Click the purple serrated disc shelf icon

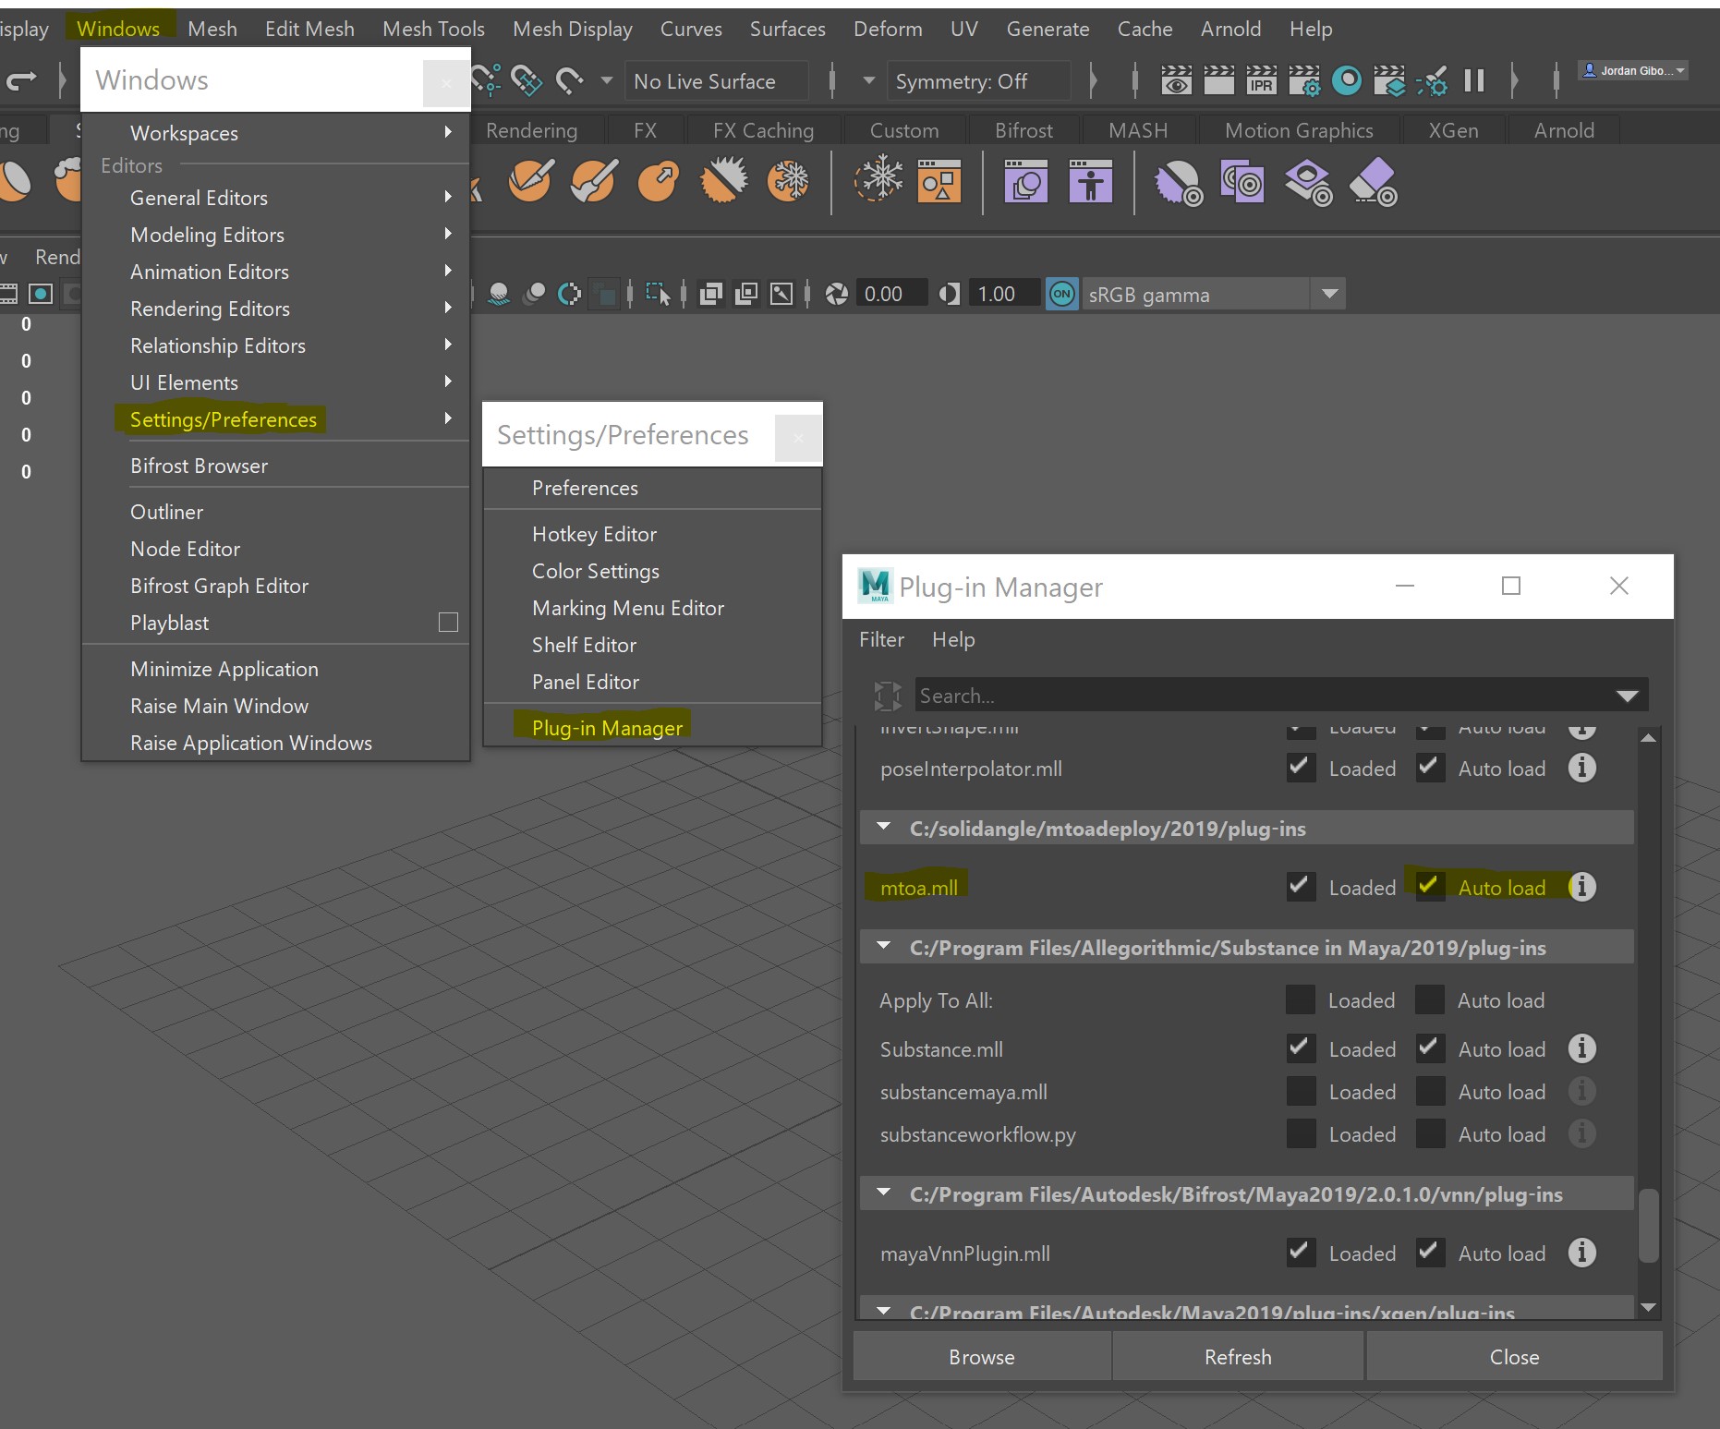[x=1179, y=182]
